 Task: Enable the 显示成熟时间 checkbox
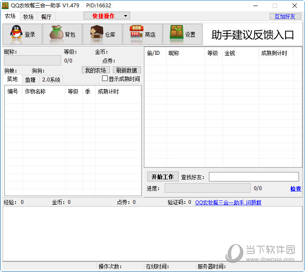click(105, 78)
